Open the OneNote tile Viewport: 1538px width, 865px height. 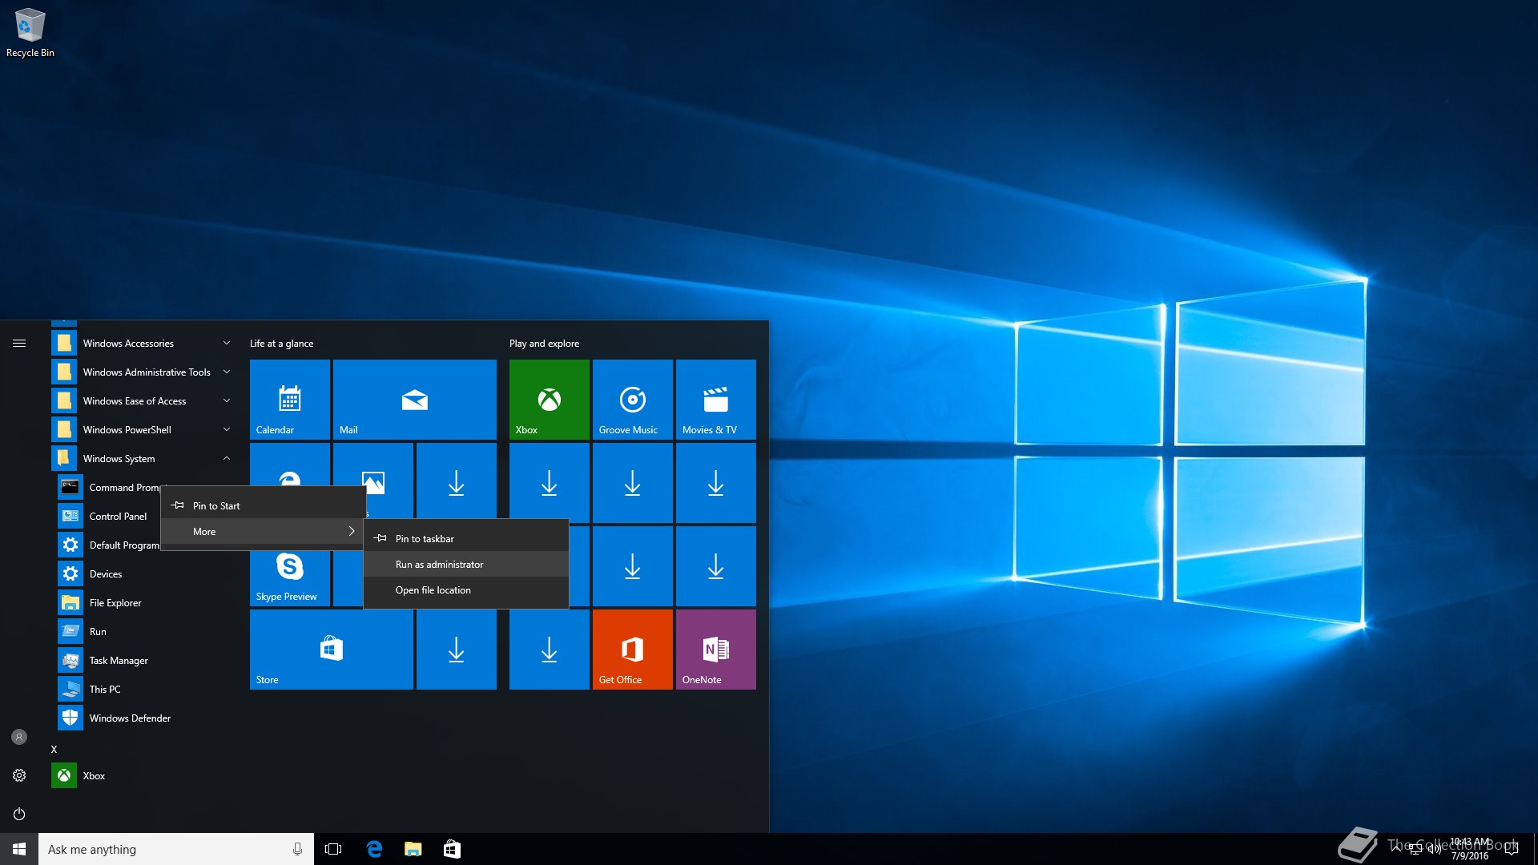(716, 650)
